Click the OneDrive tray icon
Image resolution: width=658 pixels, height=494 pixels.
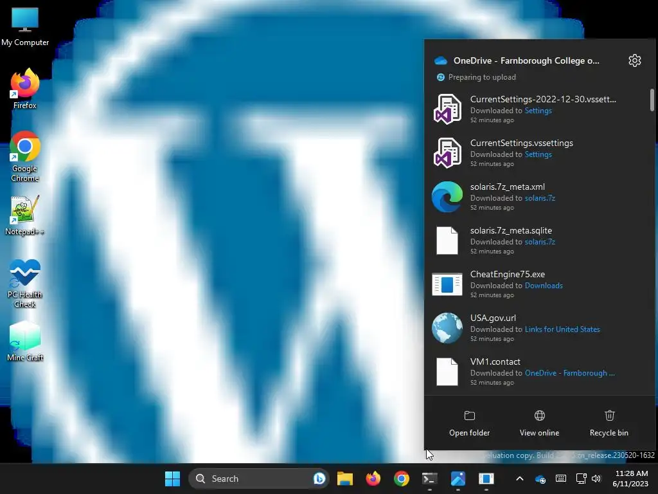tap(540, 479)
